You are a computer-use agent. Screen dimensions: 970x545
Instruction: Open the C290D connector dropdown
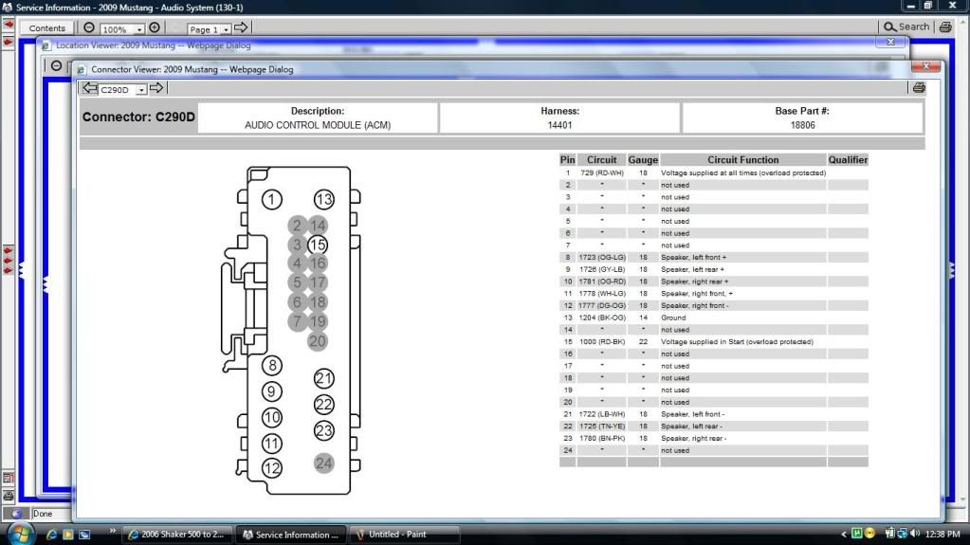(141, 90)
